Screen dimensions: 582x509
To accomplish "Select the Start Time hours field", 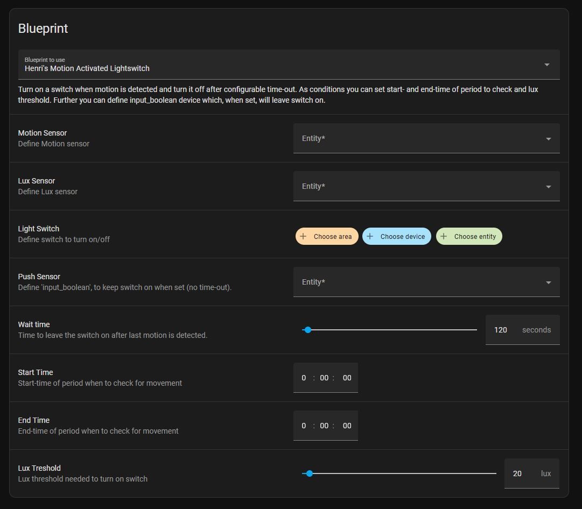I will pos(304,378).
